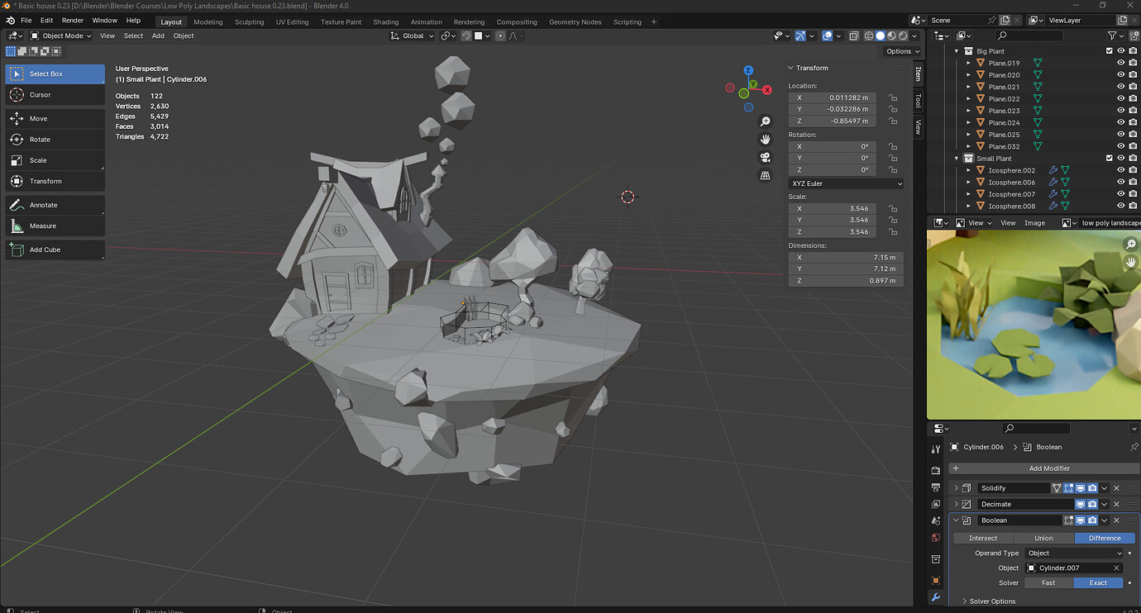The height and width of the screenshot is (613, 1141).
Task: Hide Plane.019 in viewport
Action: point(1121,63)
